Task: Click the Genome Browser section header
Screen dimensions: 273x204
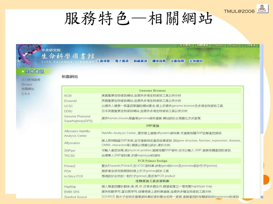Action: tap(152, 91)
